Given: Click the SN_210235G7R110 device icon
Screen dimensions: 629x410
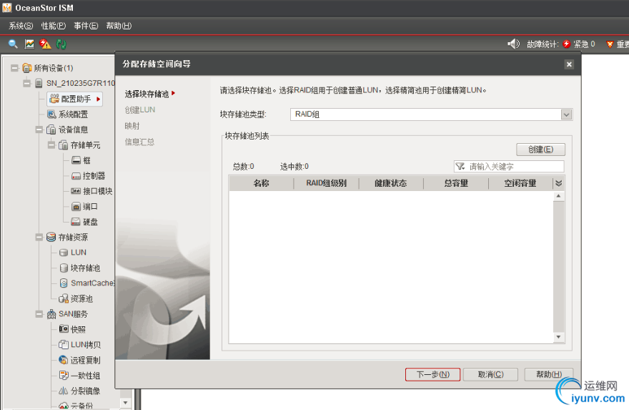Looking at the screenshot, I should 39,83.
